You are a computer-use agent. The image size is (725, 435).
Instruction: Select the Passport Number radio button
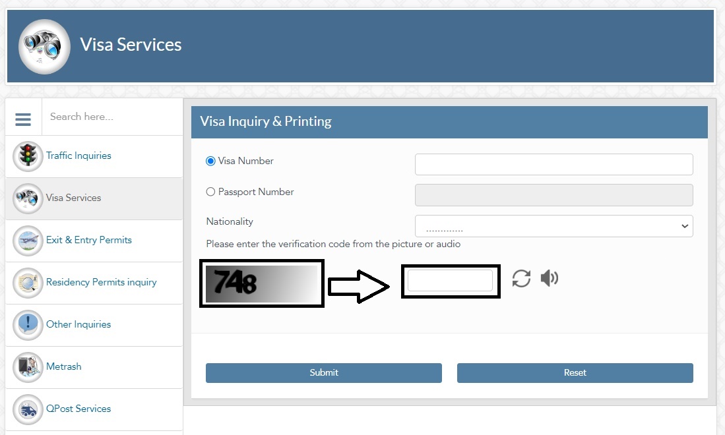click(x=211, y=192)
